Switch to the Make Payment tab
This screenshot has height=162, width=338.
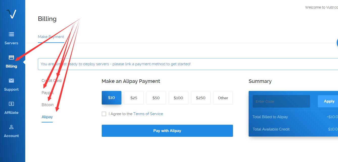click(51, 37)
